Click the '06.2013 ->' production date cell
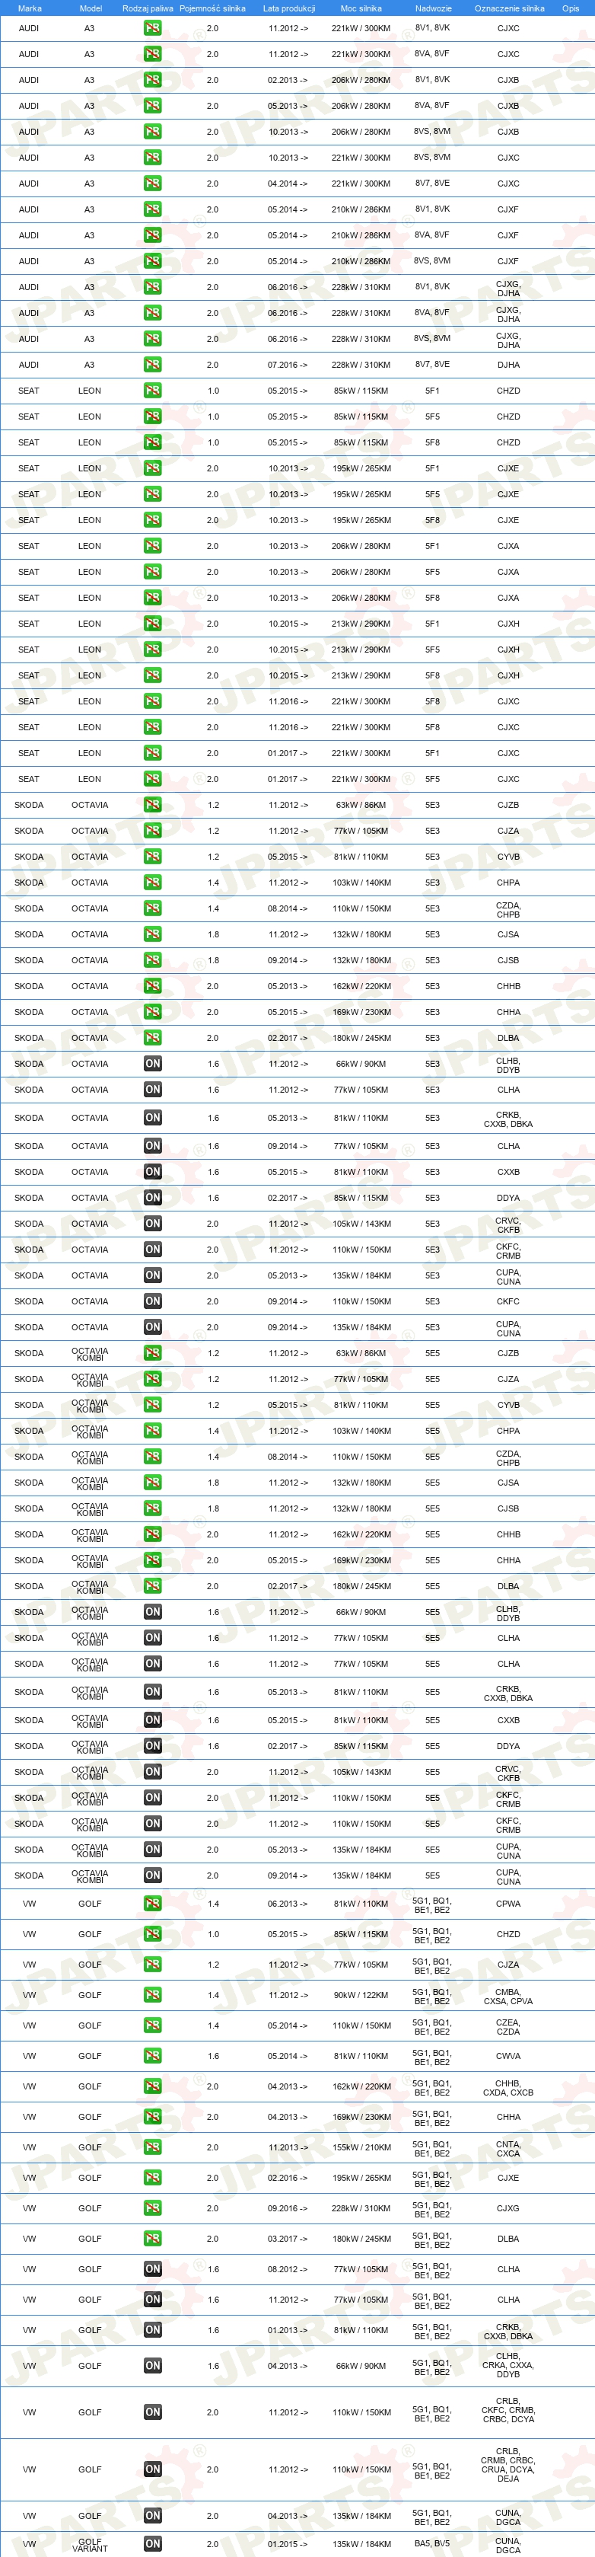 coord(288,1904)
